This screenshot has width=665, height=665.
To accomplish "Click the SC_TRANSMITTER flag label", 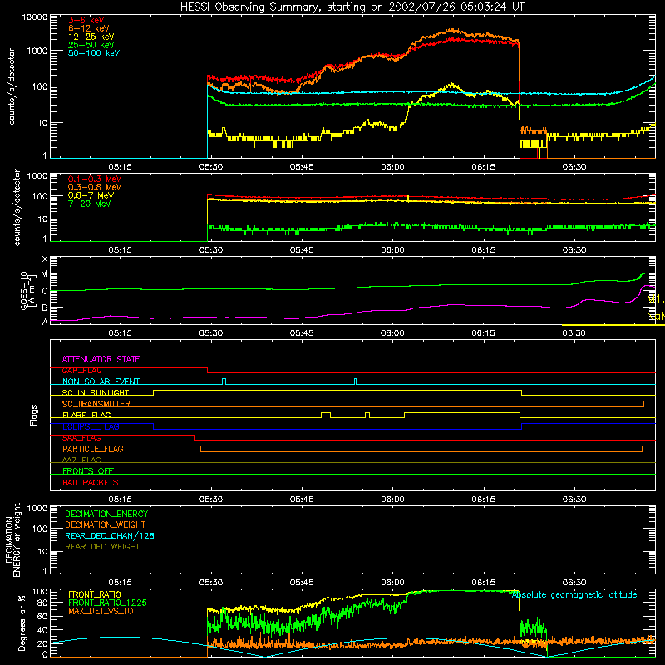I will 96,404.
